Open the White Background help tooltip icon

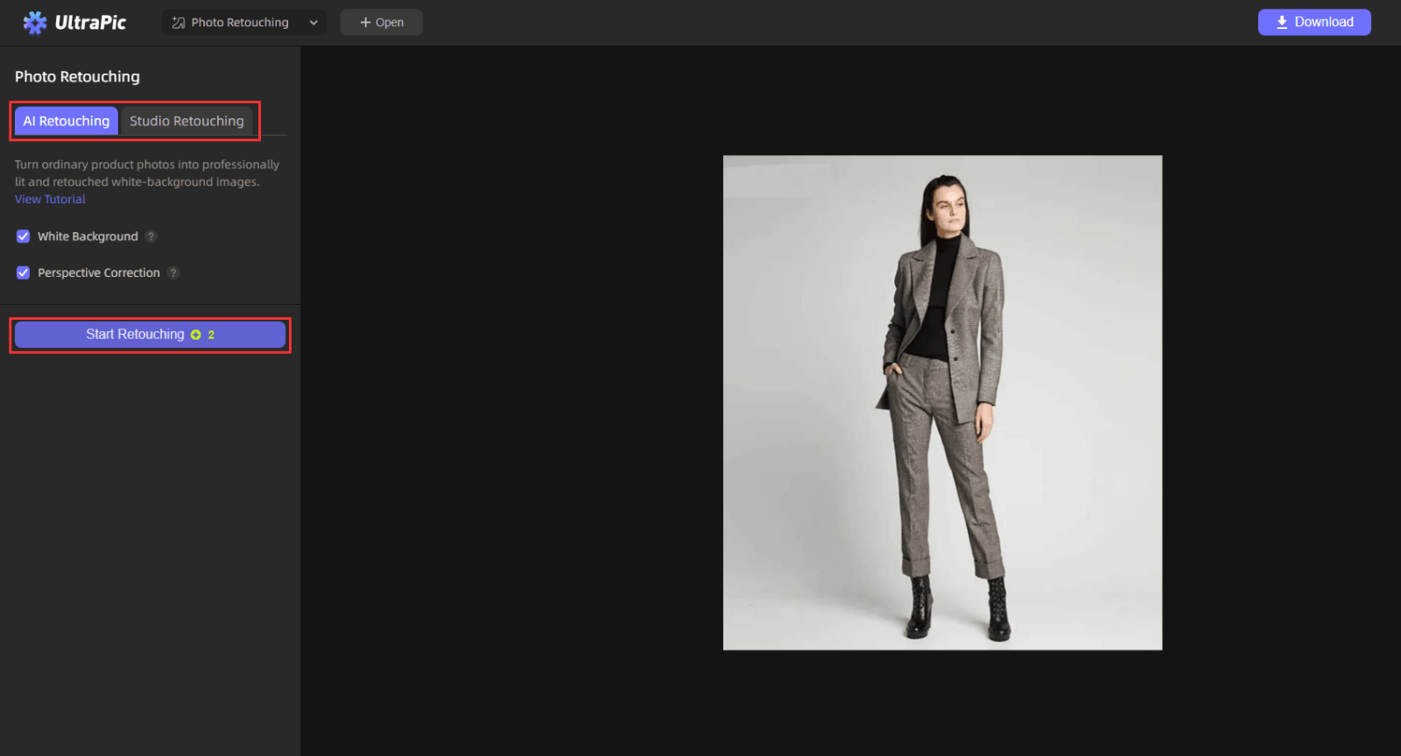point(151,237)
